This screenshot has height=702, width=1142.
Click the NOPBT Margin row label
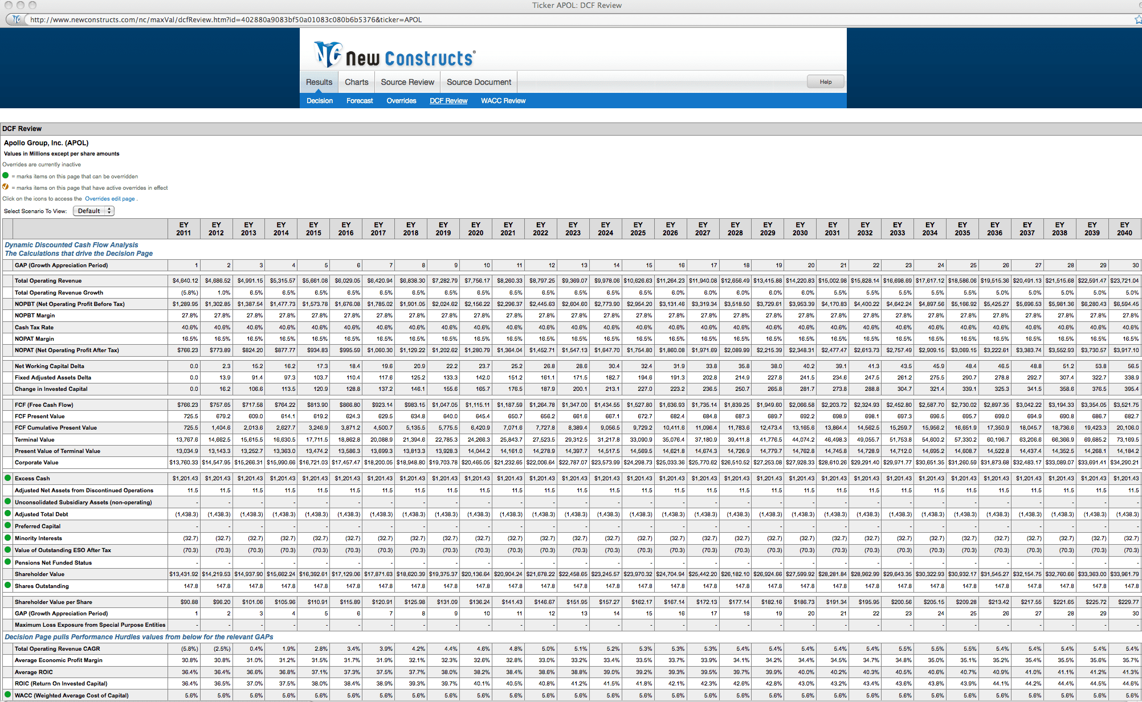point(35,315)
